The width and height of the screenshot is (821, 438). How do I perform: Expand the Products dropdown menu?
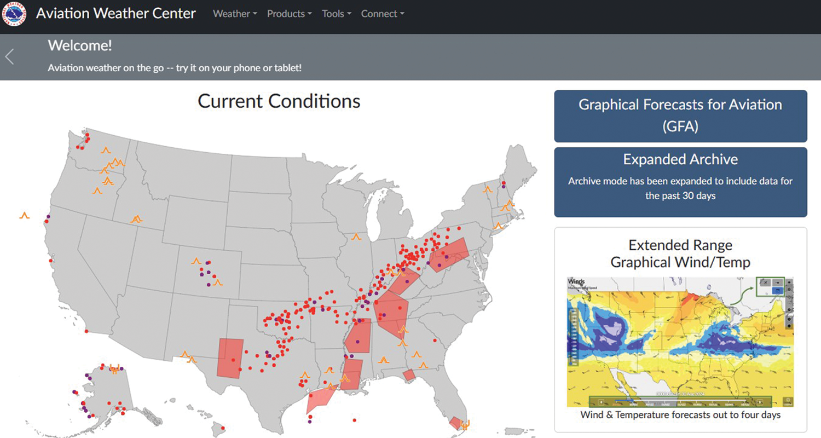tap(290, 14)
